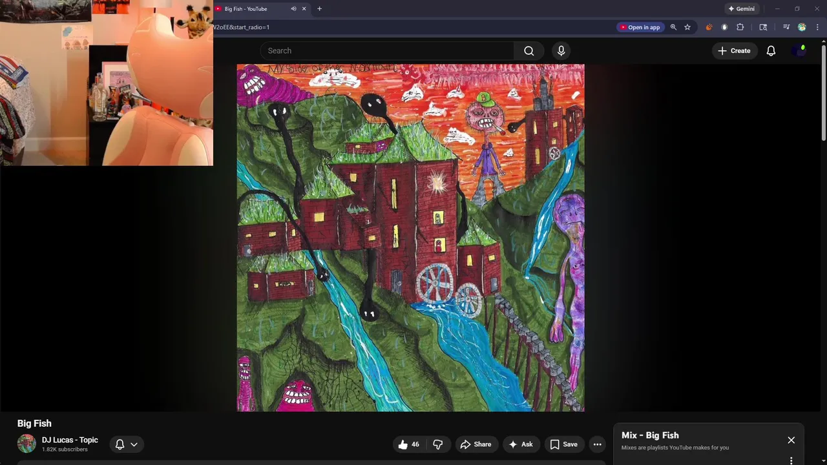827x465 pixels.
Task: Open the gray hand extension icon
Action: [x=724, y=27]
